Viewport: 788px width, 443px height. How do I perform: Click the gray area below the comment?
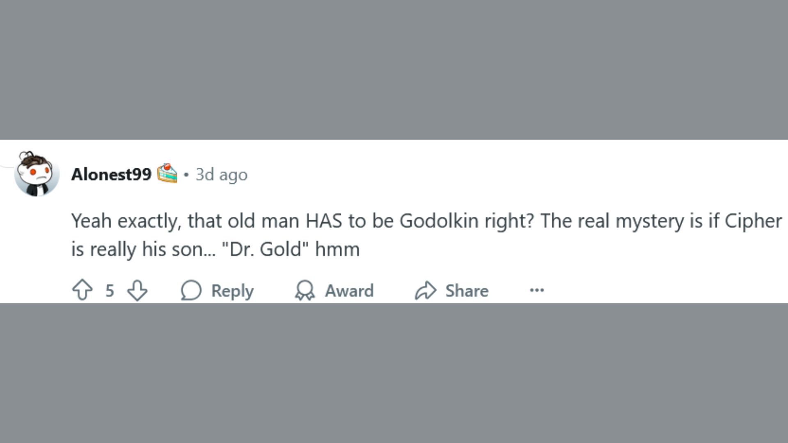394,373
